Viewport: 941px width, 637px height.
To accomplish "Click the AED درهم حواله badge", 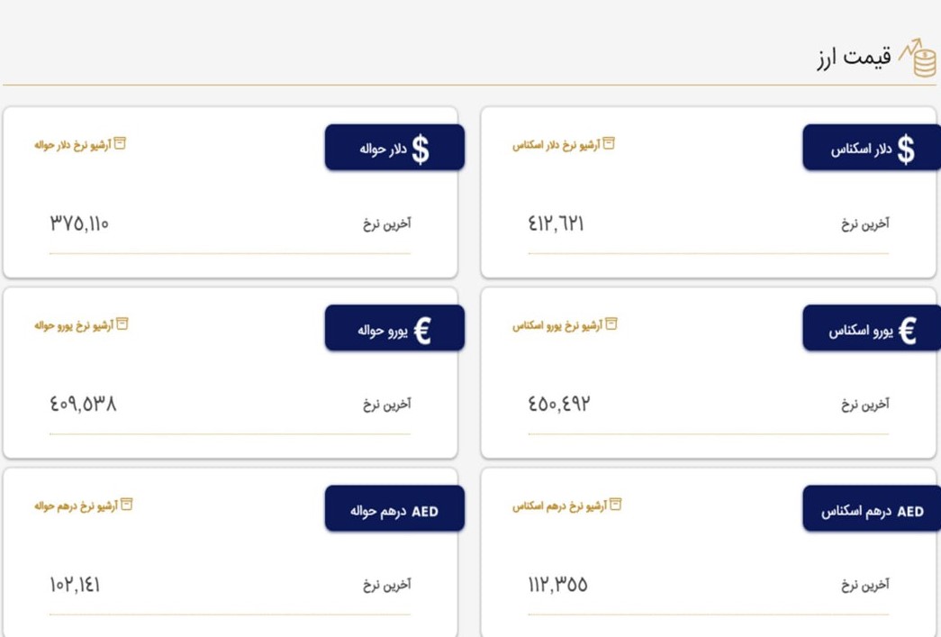I will (x=394, y=508).
